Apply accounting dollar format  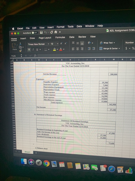126,48
